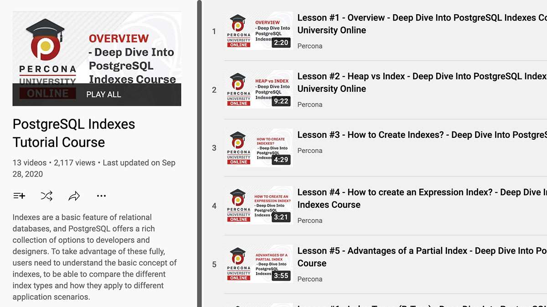This screenshot has height=307, width=547.
Task: Visit Percona channel under Lesson #1
Action: click(310, 46)
